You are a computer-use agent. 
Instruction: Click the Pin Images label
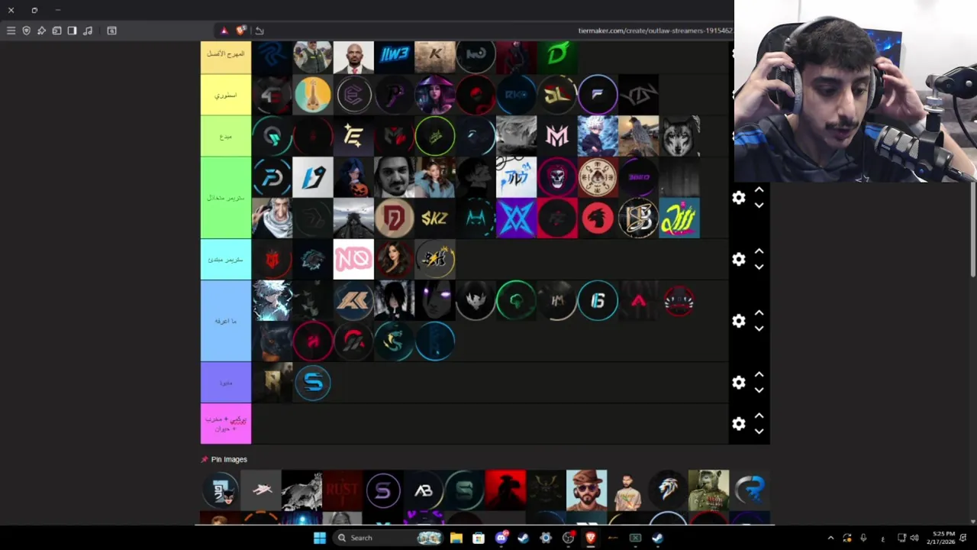(x=229, y=459)
